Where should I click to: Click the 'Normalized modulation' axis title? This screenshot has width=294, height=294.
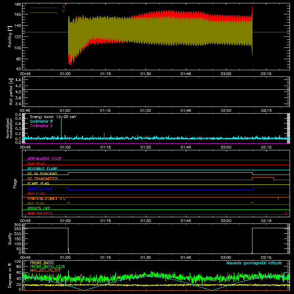(10, 128)
